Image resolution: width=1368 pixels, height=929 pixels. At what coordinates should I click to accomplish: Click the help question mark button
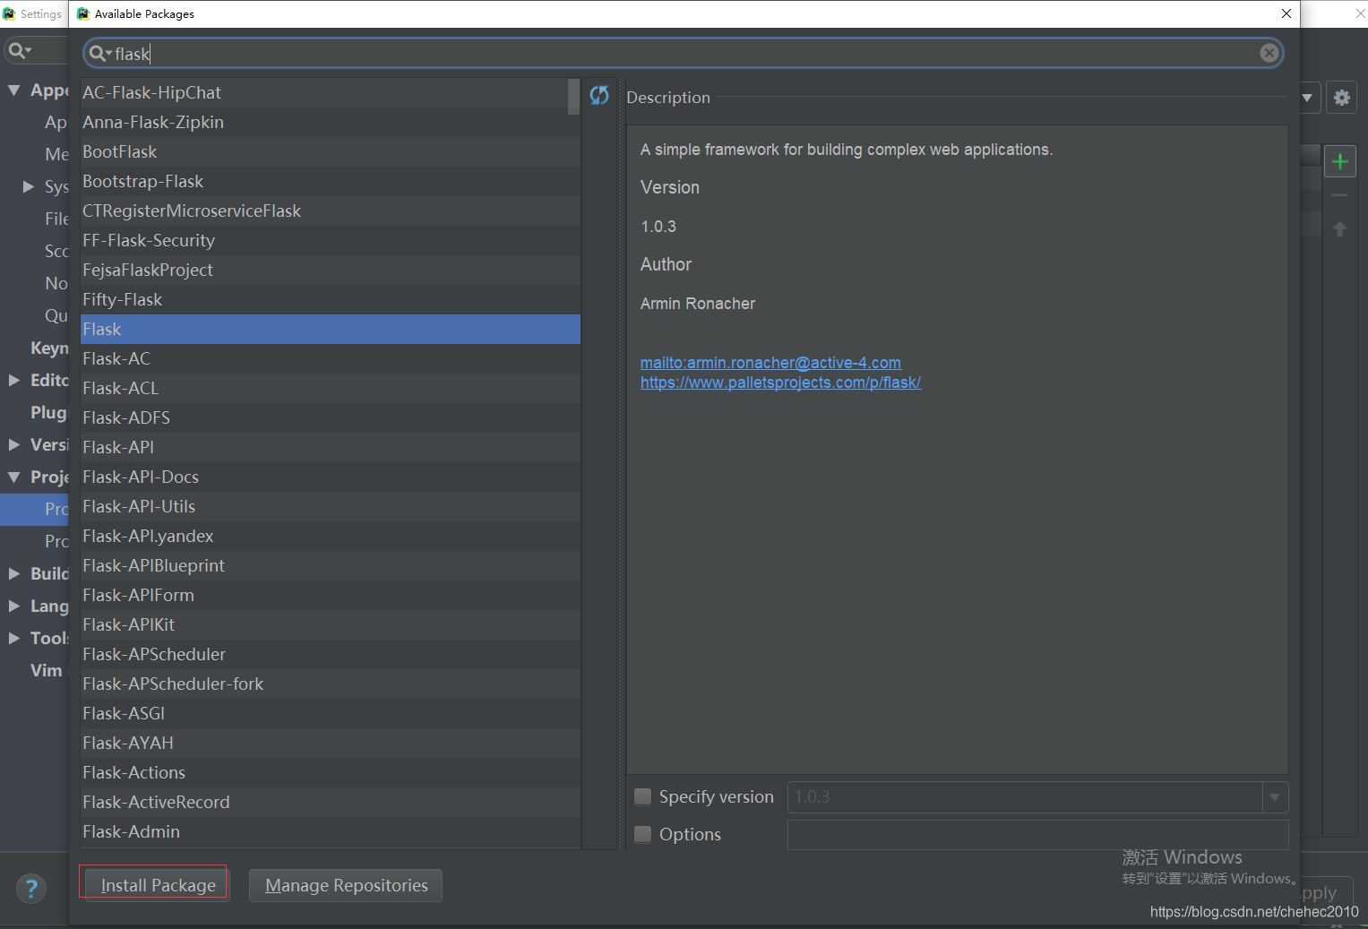pyautogui.click(x=31, y=889)
